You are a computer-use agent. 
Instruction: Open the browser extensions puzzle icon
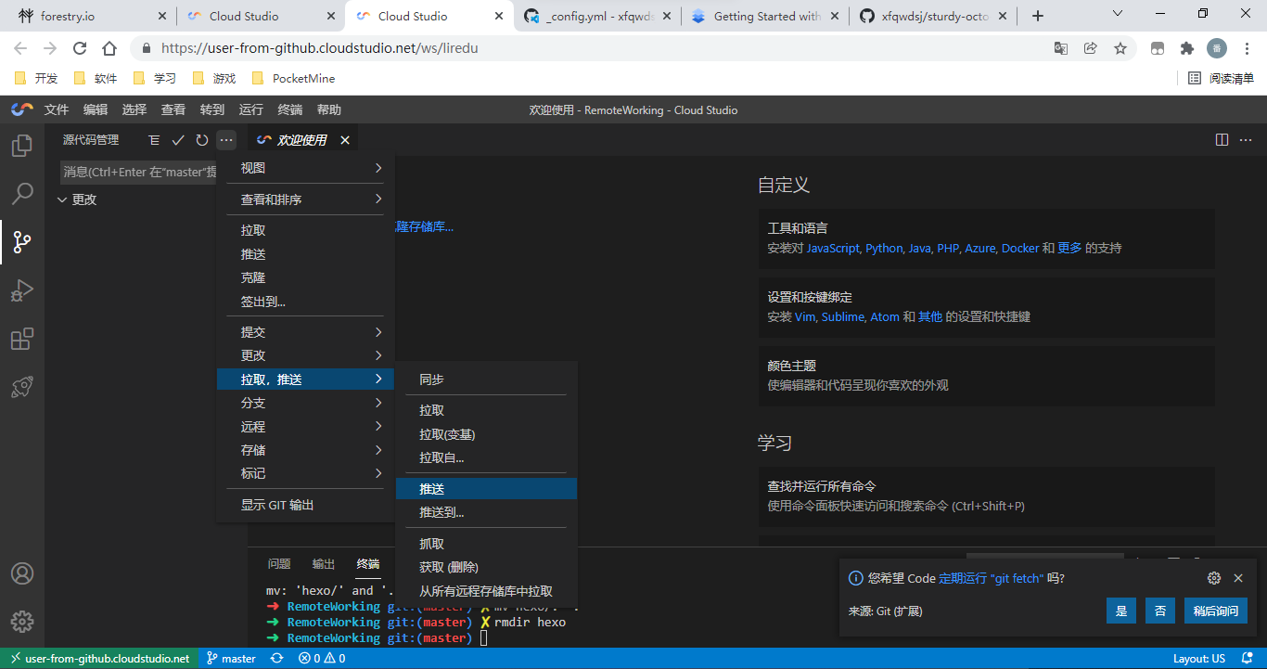(1187, 48)
